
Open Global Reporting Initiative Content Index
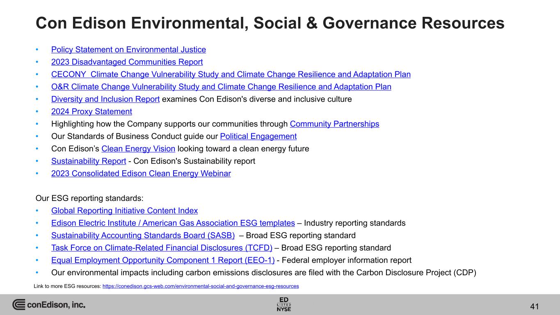[124, 211]
